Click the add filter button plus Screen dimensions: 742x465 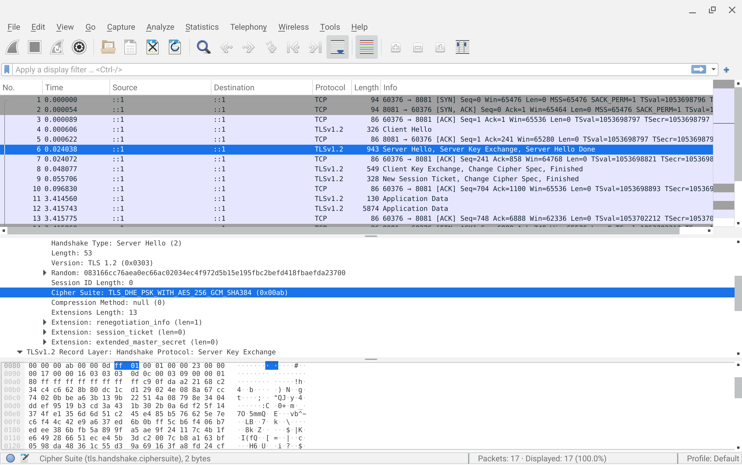click(x=727, y=70)
